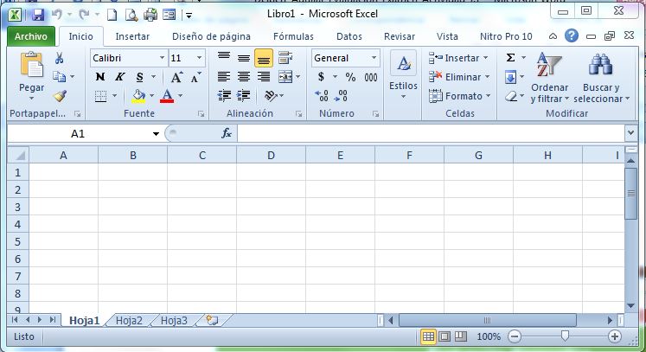Apply the thousands separator 000 format

[371, 77]
